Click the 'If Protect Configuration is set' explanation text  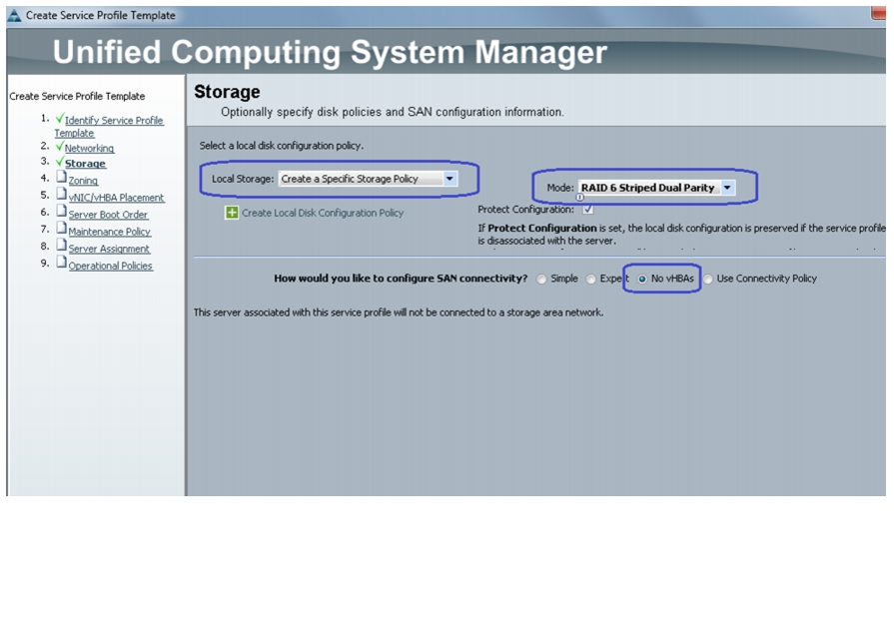(x=681, y=235)
